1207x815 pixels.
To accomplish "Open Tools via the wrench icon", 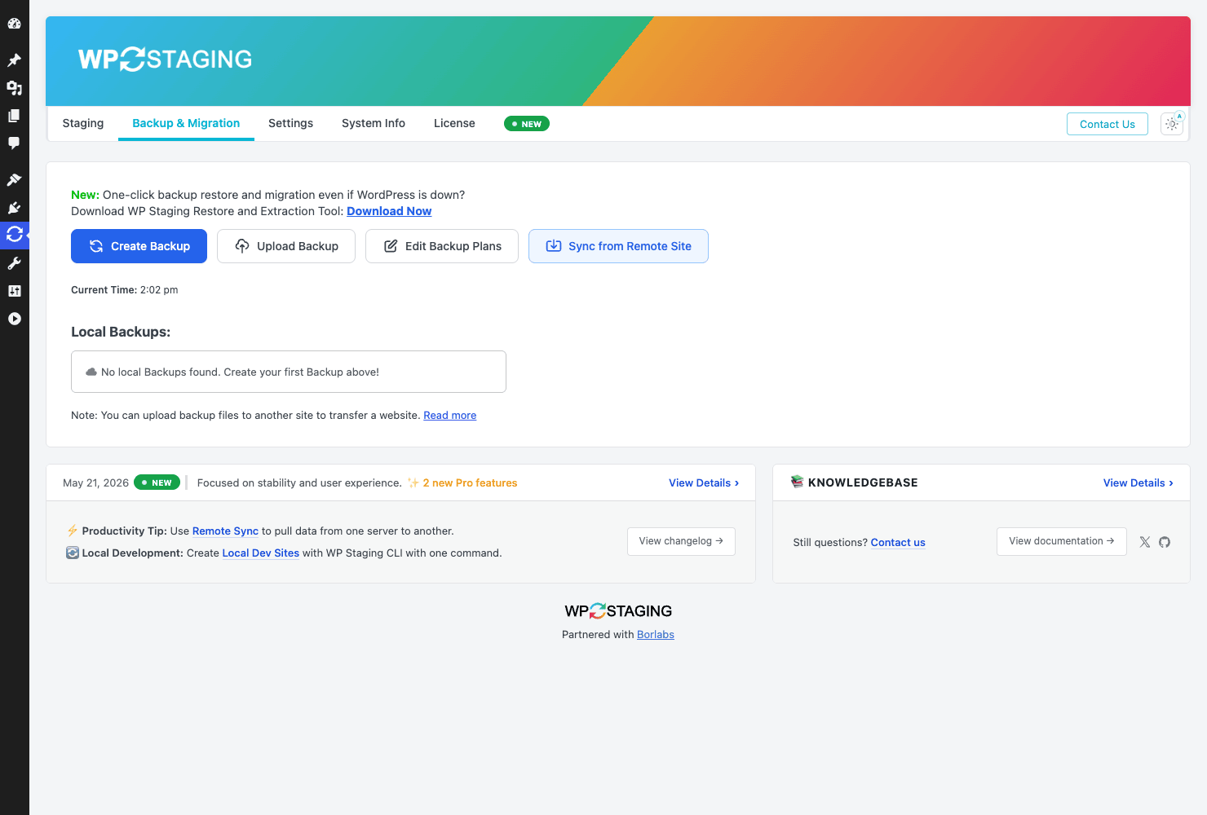I will pyautogui.click(x=14, y=263).
